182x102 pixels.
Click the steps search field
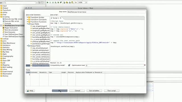click(20, 3)
